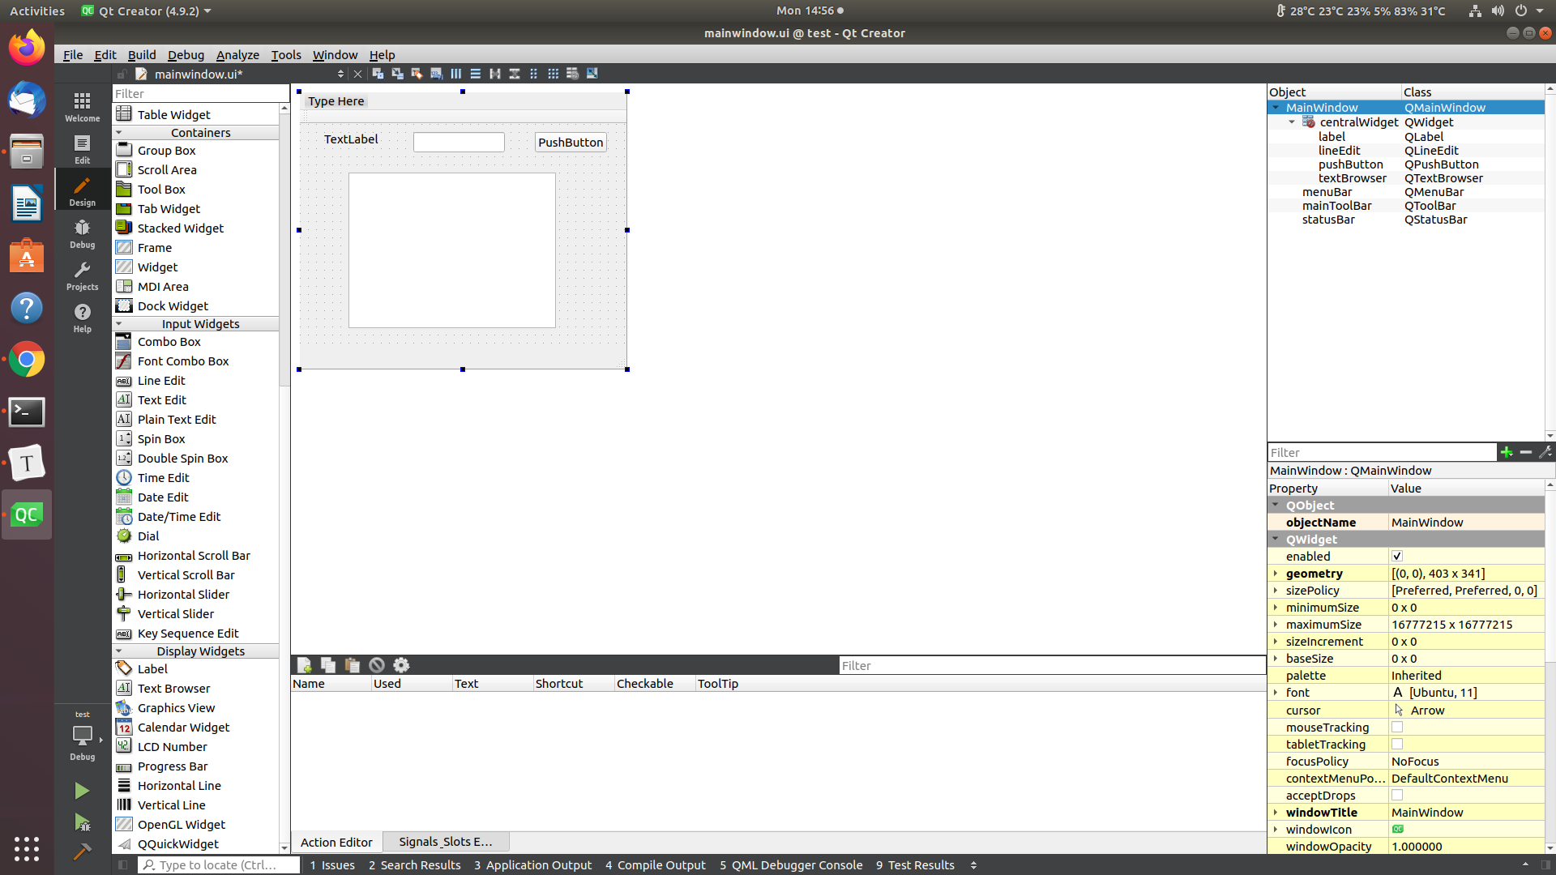1556x875 pixels.
Task: Check the acceptDrops property checkbox
Action: 1397,796
